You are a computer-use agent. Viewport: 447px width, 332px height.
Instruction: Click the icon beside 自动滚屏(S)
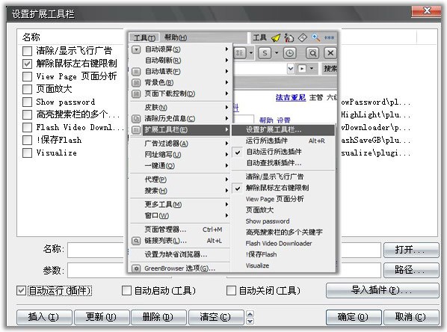point(136,49)
